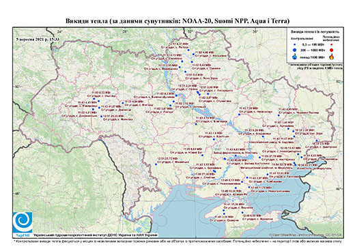Click the 35,36 МВт marker in Crimea
The width and height of the screenshot is (355, 251).
pos(224,211)
